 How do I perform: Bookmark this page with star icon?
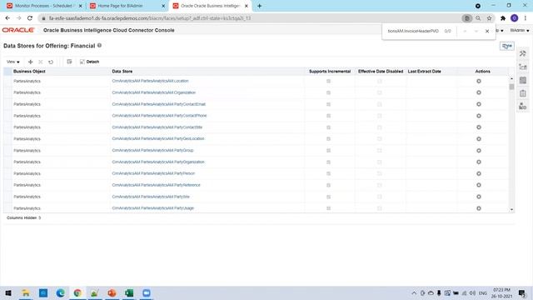[x=489, y=18]
